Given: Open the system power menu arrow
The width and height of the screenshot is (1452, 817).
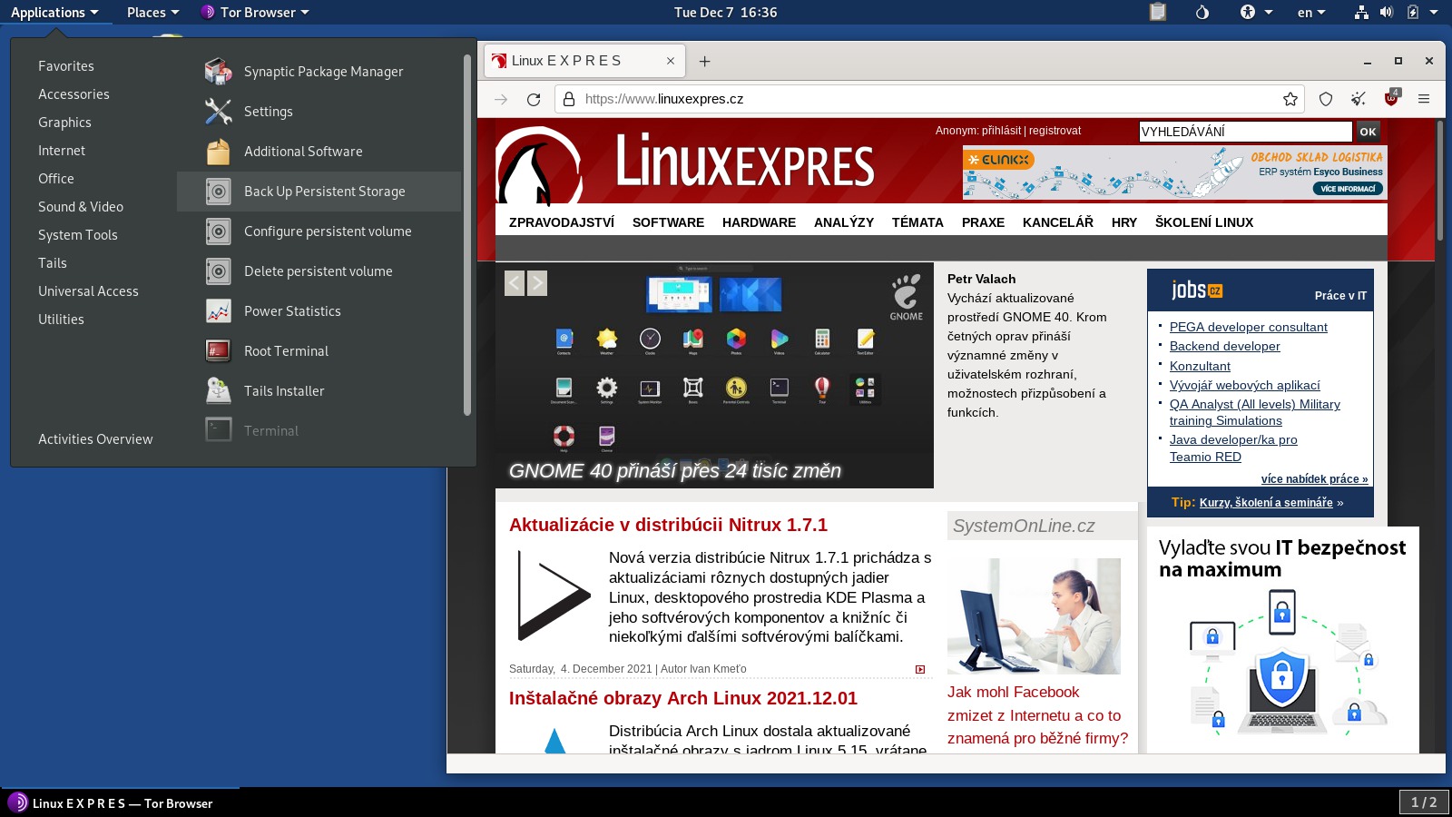Looking at the screenshot, I should click(x=1434, y=12).
